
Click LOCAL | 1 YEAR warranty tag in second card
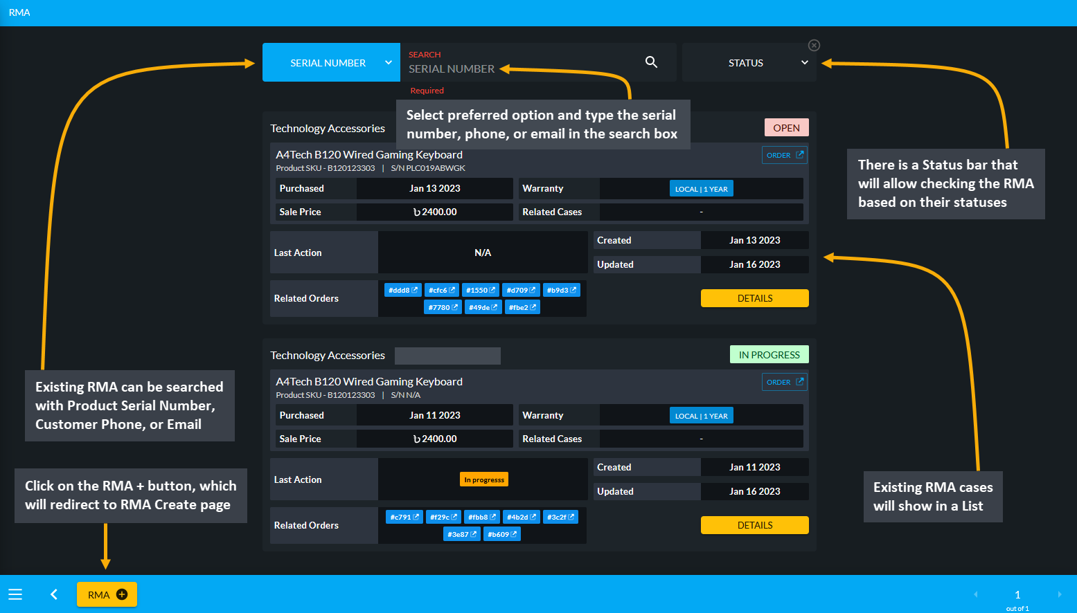point(702,416)
